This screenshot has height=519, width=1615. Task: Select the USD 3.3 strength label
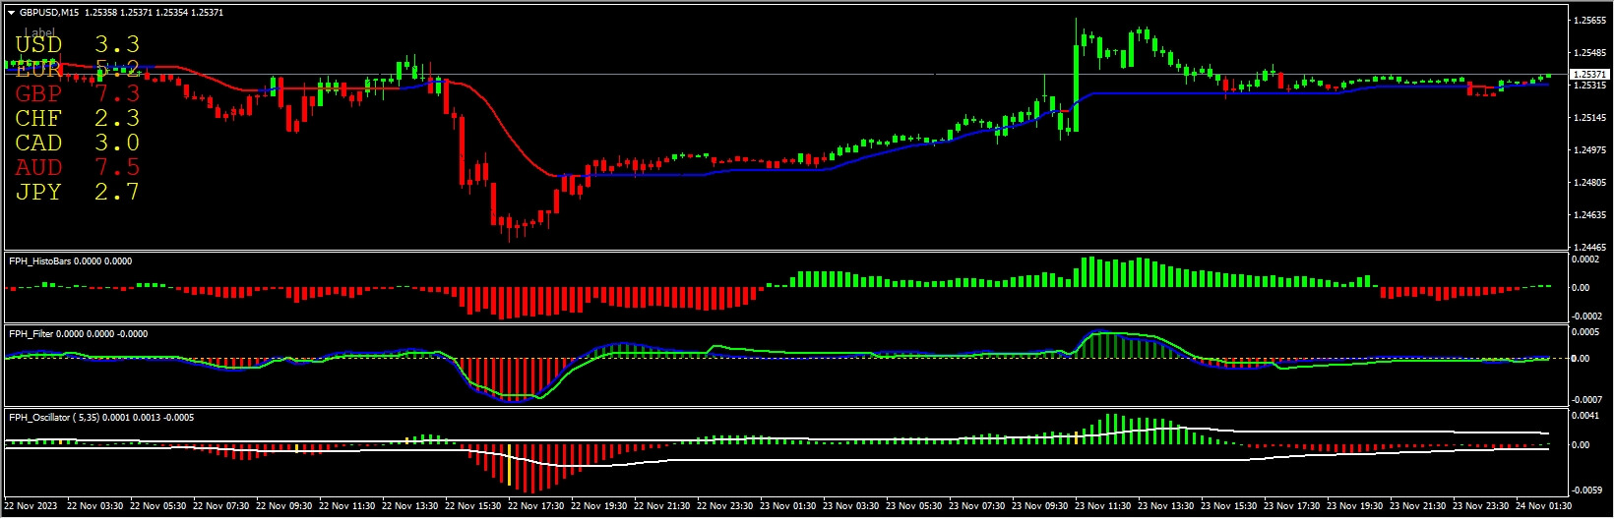coord(77,44)
